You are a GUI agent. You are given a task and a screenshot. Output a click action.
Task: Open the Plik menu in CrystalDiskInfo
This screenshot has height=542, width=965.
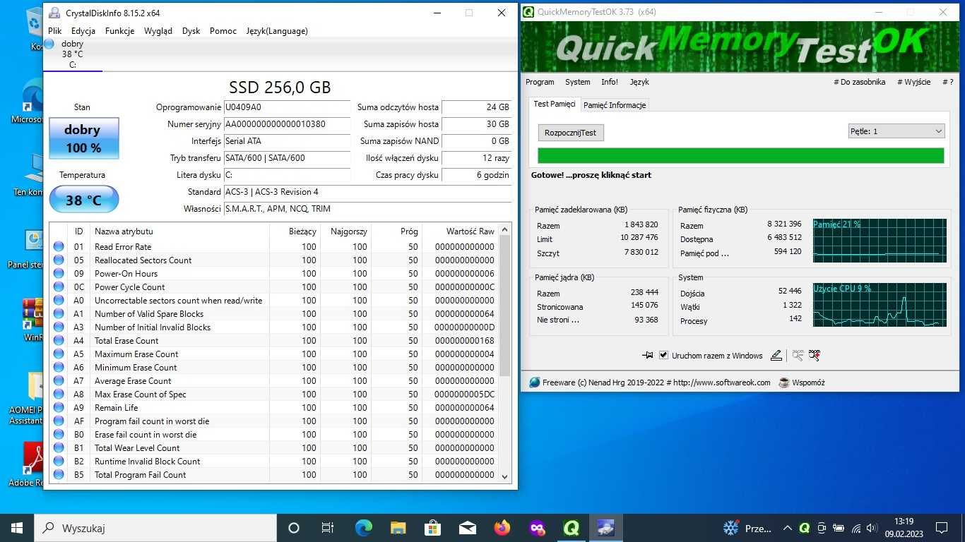[55, 31]
